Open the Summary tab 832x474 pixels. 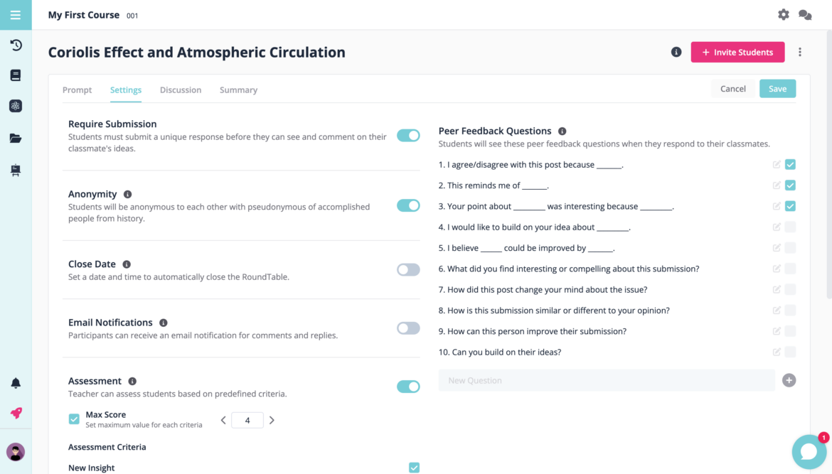[238, 90]
